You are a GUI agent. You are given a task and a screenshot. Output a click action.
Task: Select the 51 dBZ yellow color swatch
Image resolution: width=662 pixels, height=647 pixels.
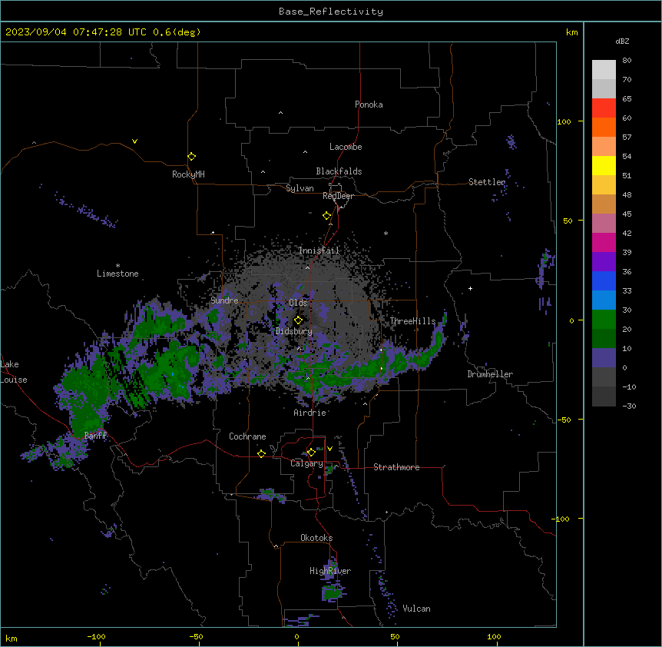point(604,165)
